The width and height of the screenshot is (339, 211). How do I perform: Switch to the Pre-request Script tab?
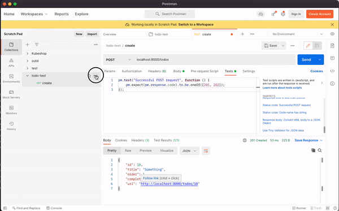(x=205, y=71)
